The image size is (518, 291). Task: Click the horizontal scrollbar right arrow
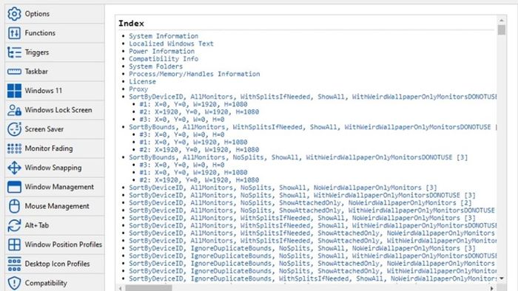[x=492, y=288]
